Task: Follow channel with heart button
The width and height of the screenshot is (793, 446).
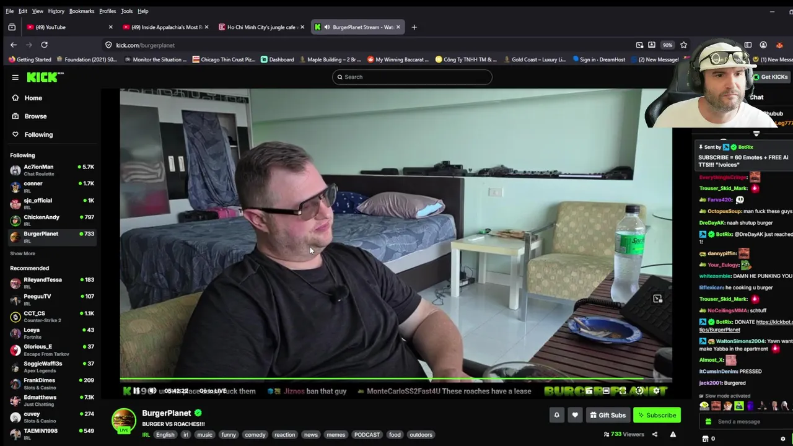Action: [575, 415]
